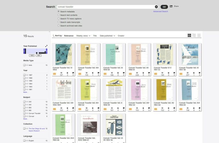219x143 pixels.
Task: Clear the search field with the X icon
Action: point(156,7)
